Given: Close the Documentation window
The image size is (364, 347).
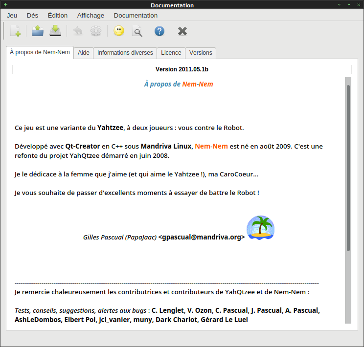Looking at the screenshot, I should [359, 4].
